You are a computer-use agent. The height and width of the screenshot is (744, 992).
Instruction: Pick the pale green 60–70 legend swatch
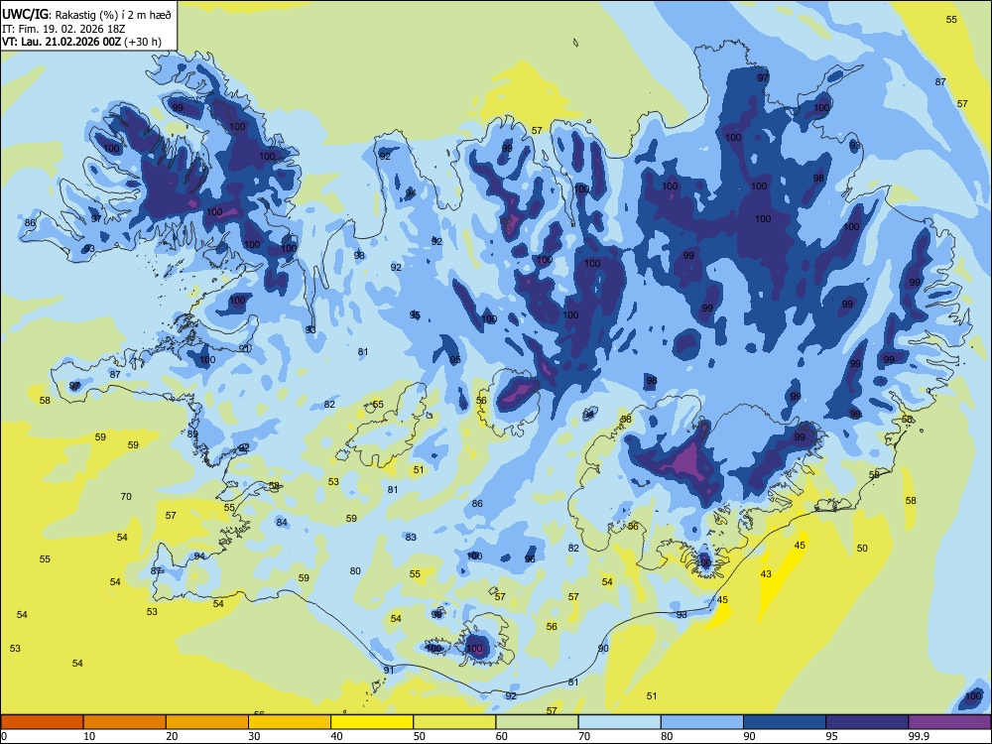click(x=537, y=722)
